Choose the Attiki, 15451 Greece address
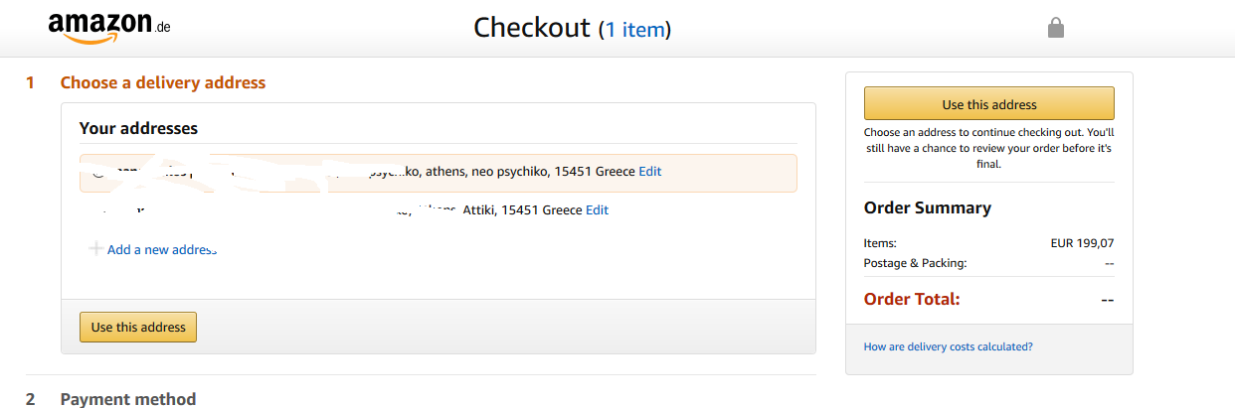The image size is (1235, 408). coord(439,210)
